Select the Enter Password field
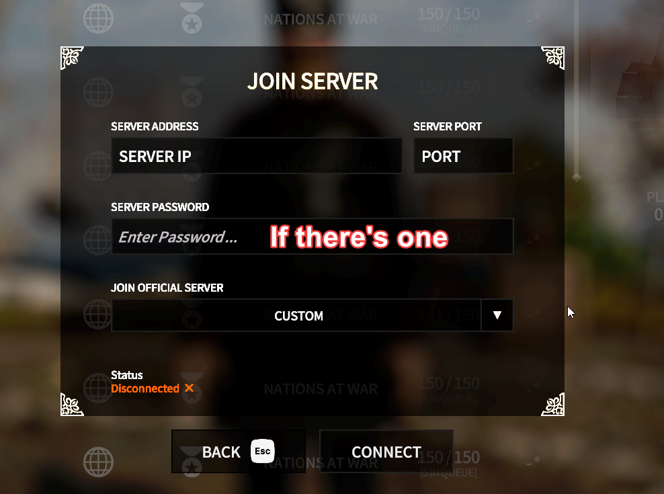 click(313, 237)
